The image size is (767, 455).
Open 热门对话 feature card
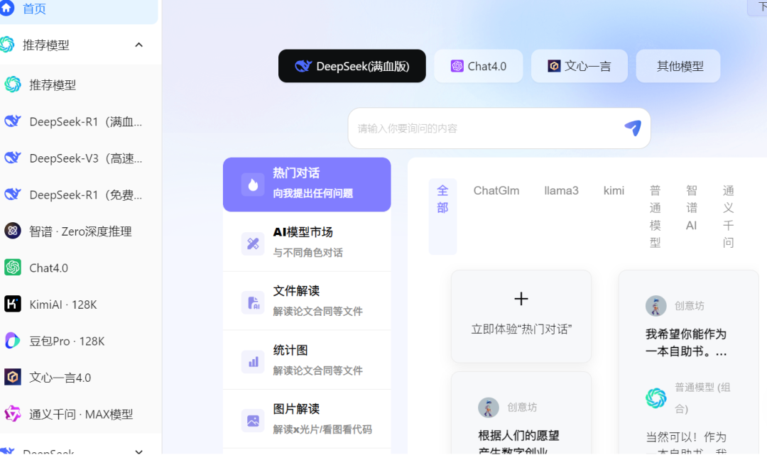(307, 185)
